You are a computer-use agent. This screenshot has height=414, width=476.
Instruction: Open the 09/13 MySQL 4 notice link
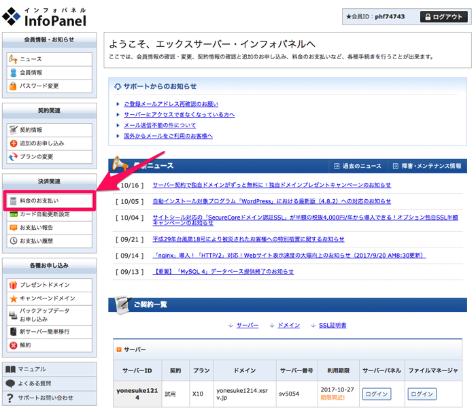223,271
